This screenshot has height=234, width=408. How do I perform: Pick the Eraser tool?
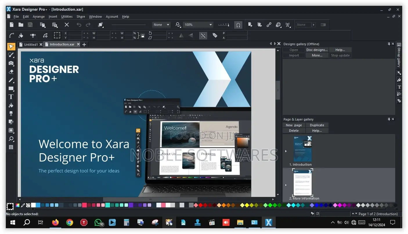[11, 72]
